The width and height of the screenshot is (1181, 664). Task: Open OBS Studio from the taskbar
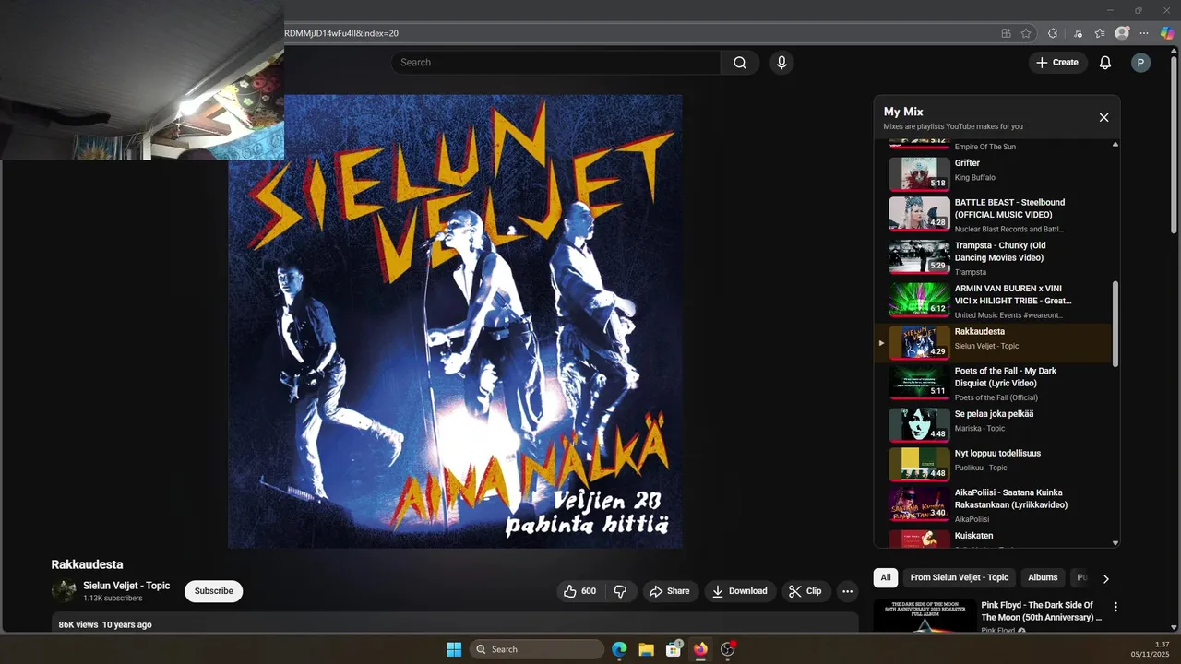tap(728, 649)
